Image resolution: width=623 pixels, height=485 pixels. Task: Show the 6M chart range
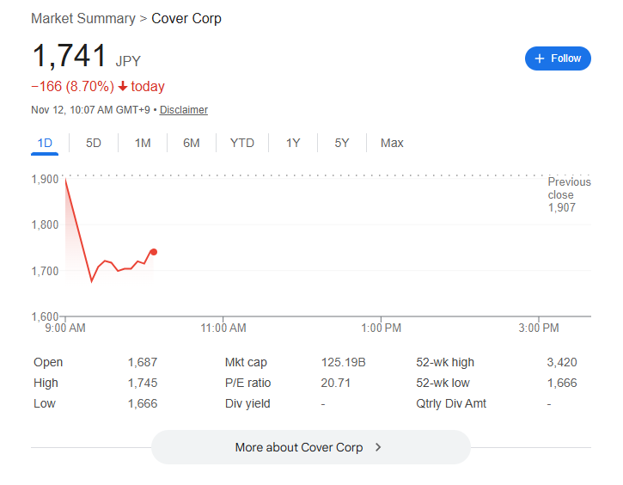click(191, 143)
